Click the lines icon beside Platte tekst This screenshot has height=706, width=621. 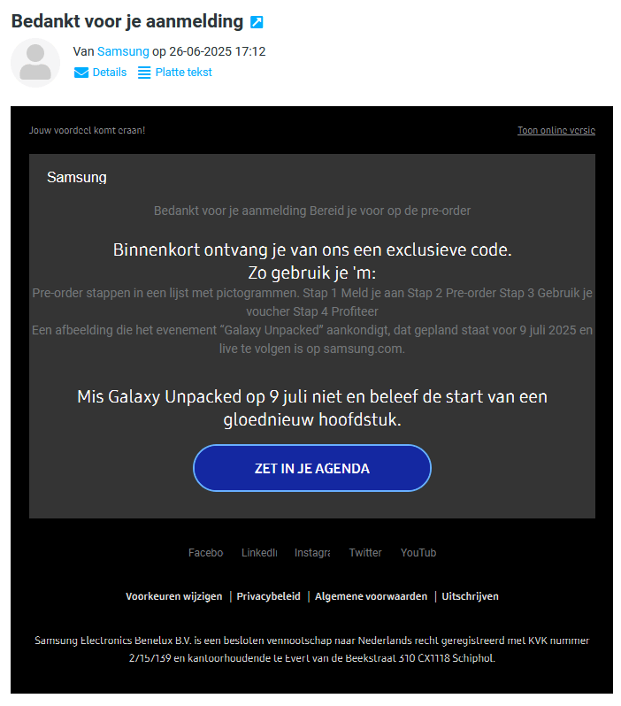pos(144,73)
